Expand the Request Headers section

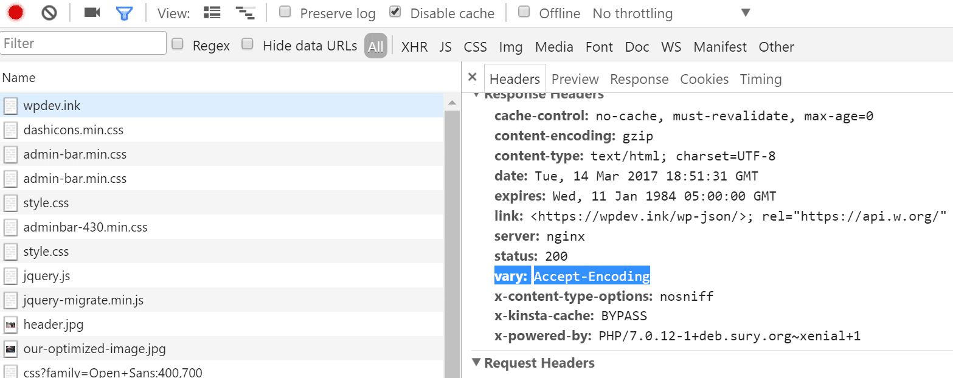click(x=476, y=363)
